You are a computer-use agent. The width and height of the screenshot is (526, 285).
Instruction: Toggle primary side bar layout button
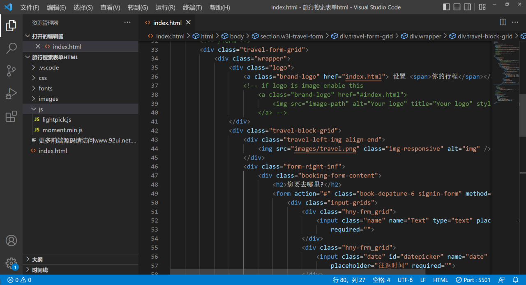coord(447,7)
